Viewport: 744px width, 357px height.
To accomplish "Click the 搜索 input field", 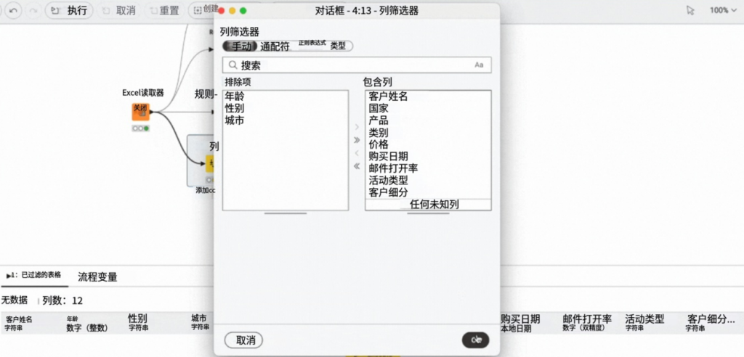I will click(x=356, y=65).
